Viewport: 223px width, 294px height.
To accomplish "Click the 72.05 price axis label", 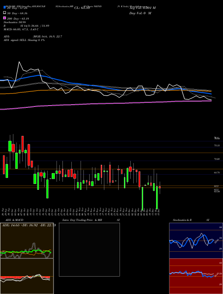I will 217,159.
